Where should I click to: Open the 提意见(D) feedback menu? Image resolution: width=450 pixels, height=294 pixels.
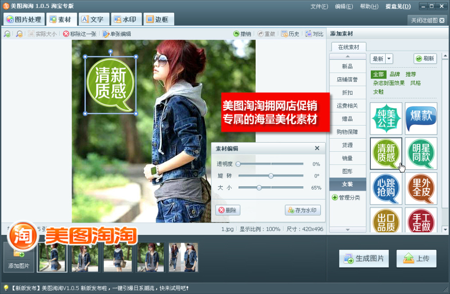[398, 6]
